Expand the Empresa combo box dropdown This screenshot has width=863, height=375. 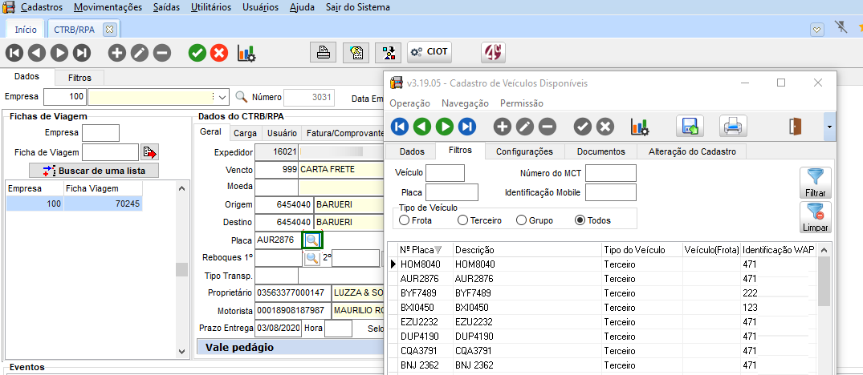click(222, 97)
